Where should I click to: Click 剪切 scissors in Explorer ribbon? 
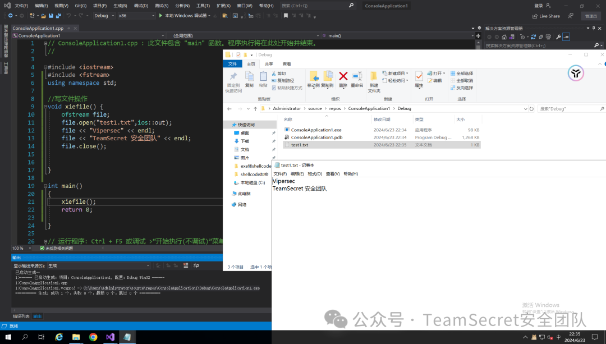[279, 74]
